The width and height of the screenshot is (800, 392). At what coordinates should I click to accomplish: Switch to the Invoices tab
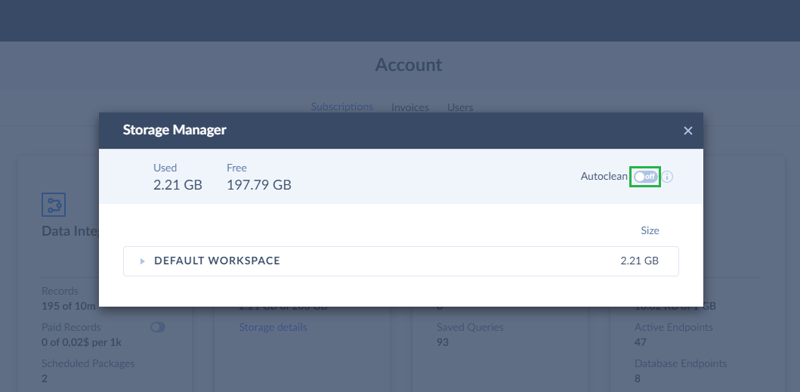point(409,108)
